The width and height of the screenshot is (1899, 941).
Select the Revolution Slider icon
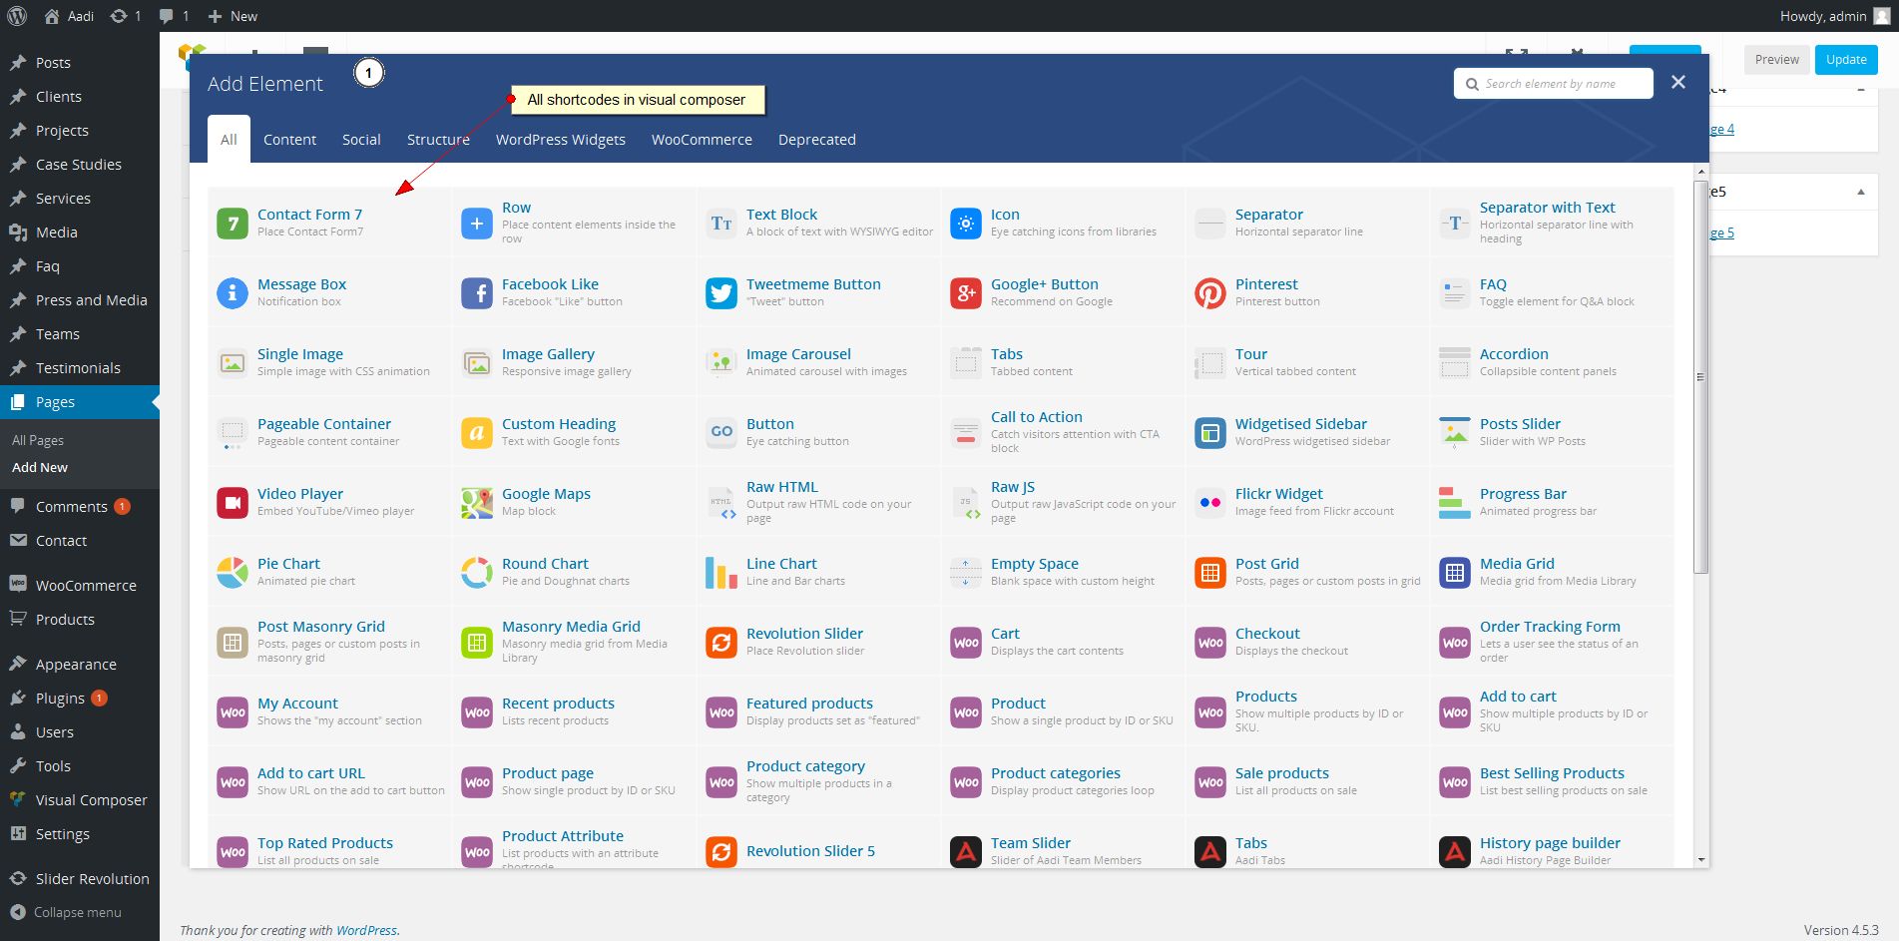pos(721,642)
